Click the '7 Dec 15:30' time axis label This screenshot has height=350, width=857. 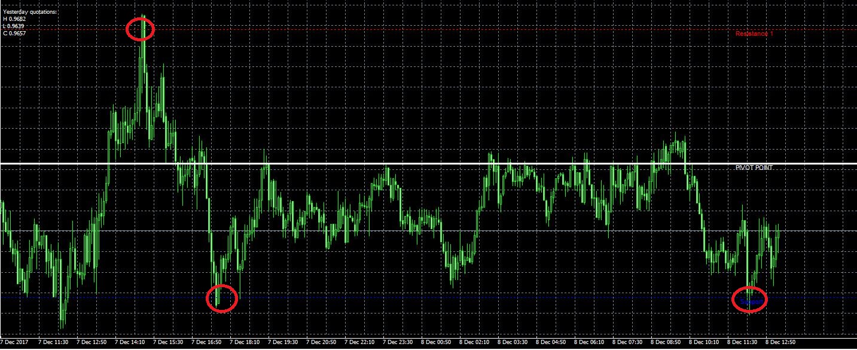click(169, 343)
